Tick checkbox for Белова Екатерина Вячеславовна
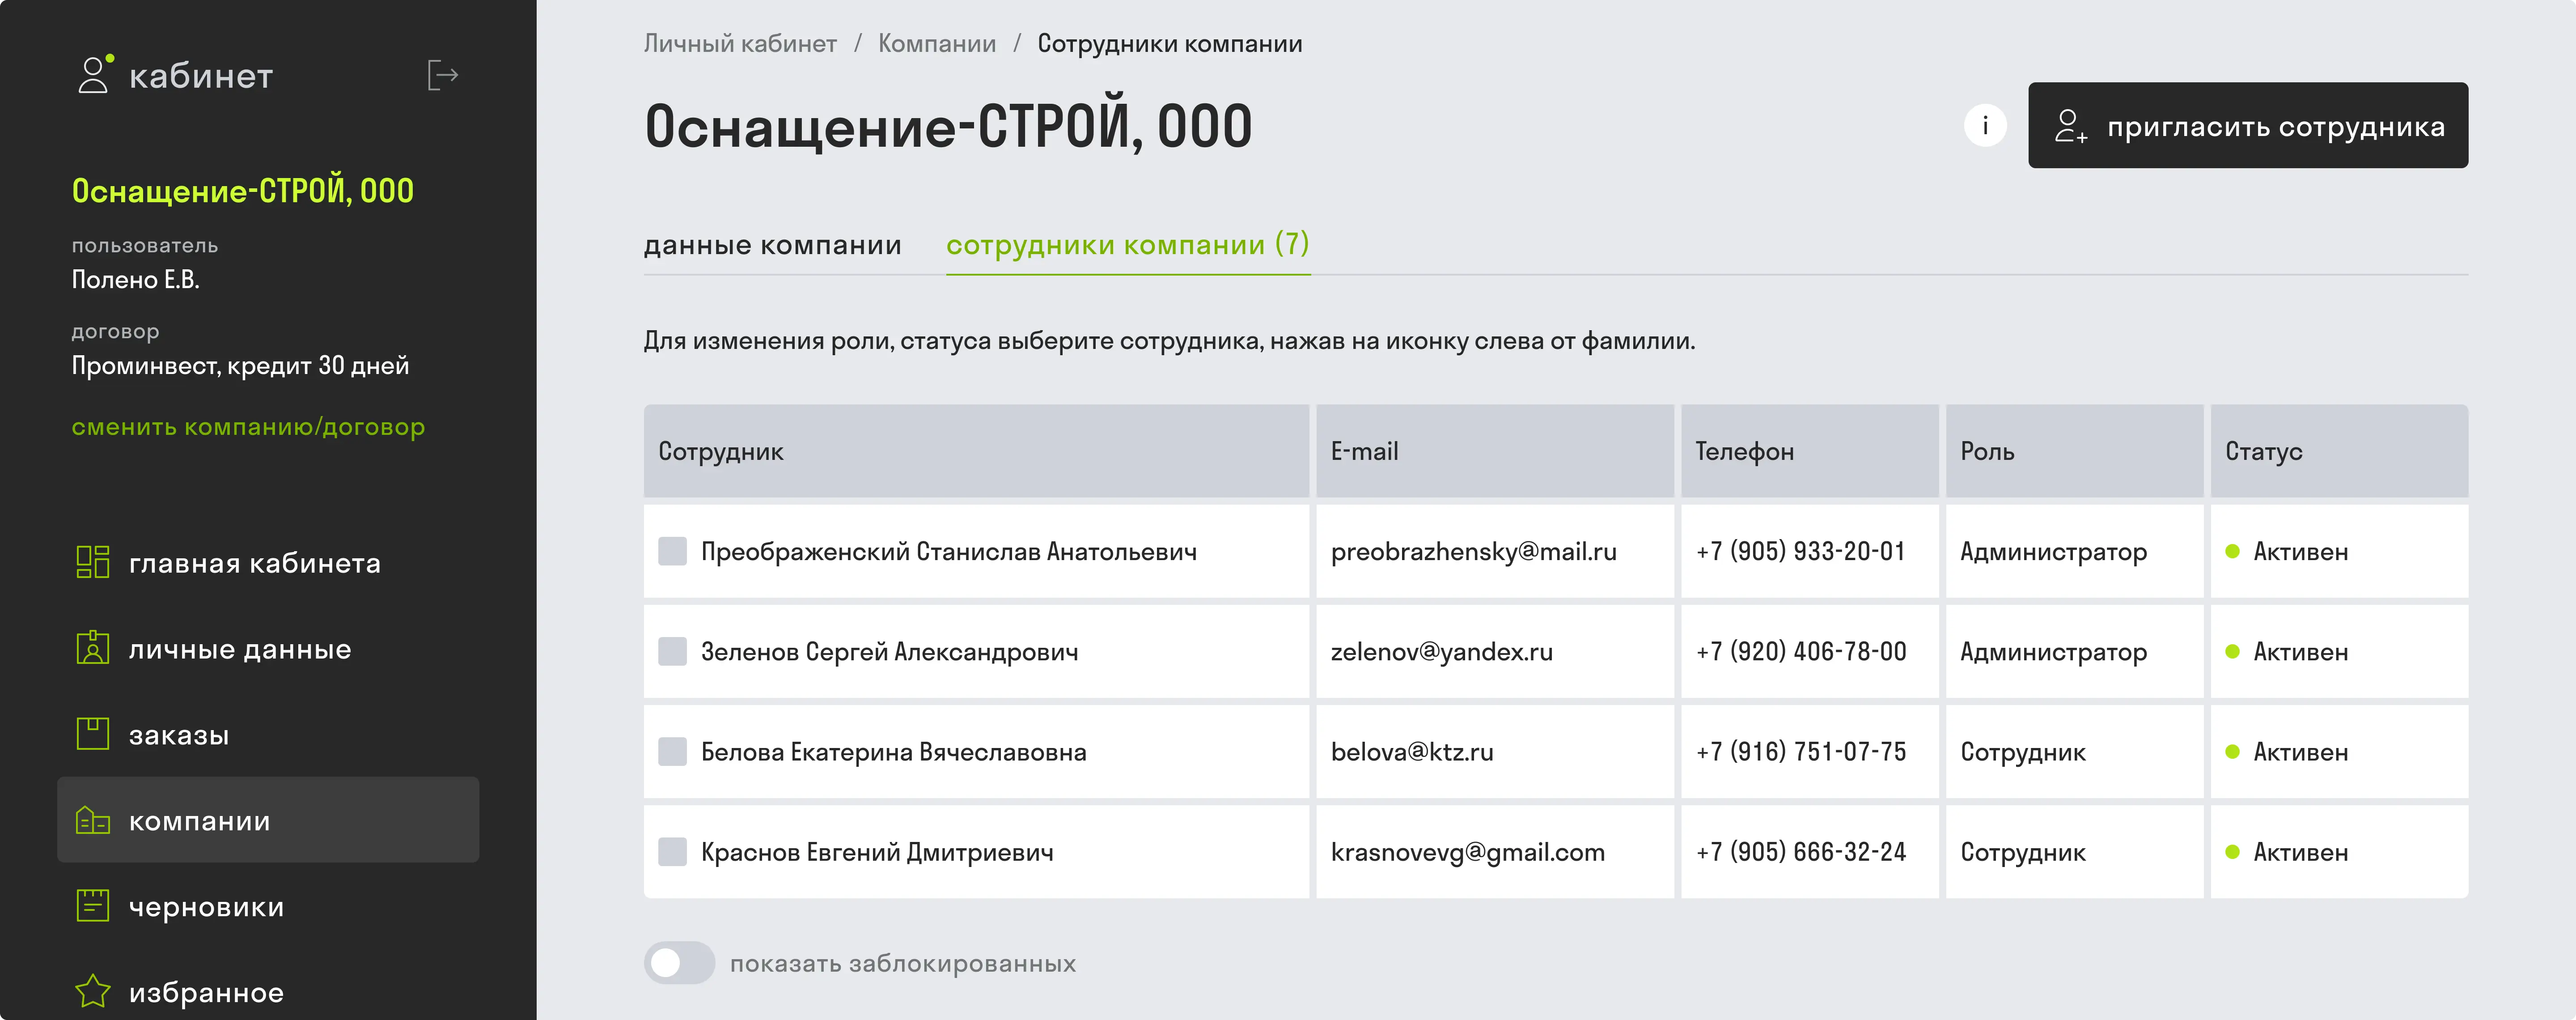 tap(672, 751)
